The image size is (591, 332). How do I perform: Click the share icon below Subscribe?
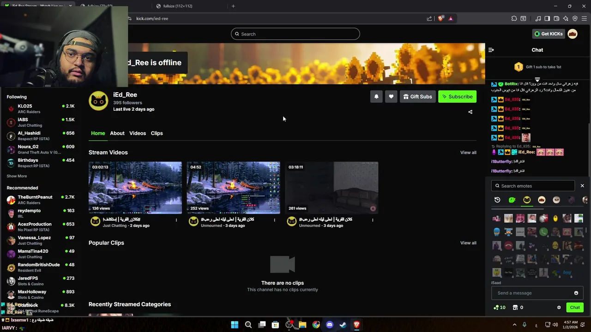tap(470, 112)
